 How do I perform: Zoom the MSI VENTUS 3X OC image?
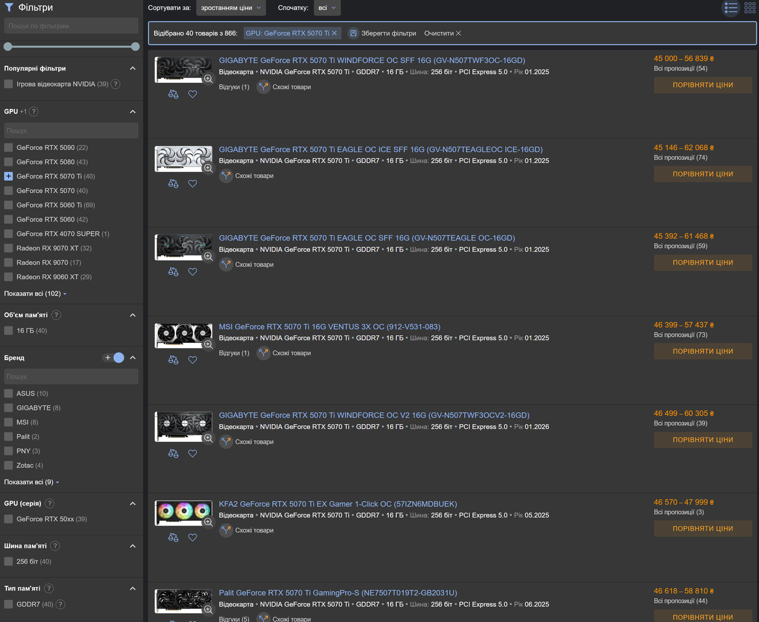[208, 345]
